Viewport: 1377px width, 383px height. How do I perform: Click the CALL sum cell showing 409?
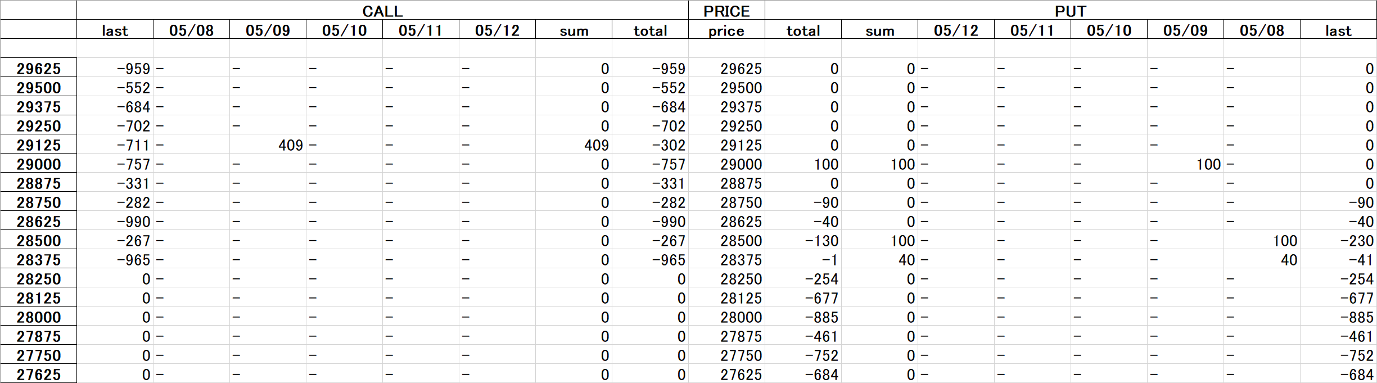[574, 145]
